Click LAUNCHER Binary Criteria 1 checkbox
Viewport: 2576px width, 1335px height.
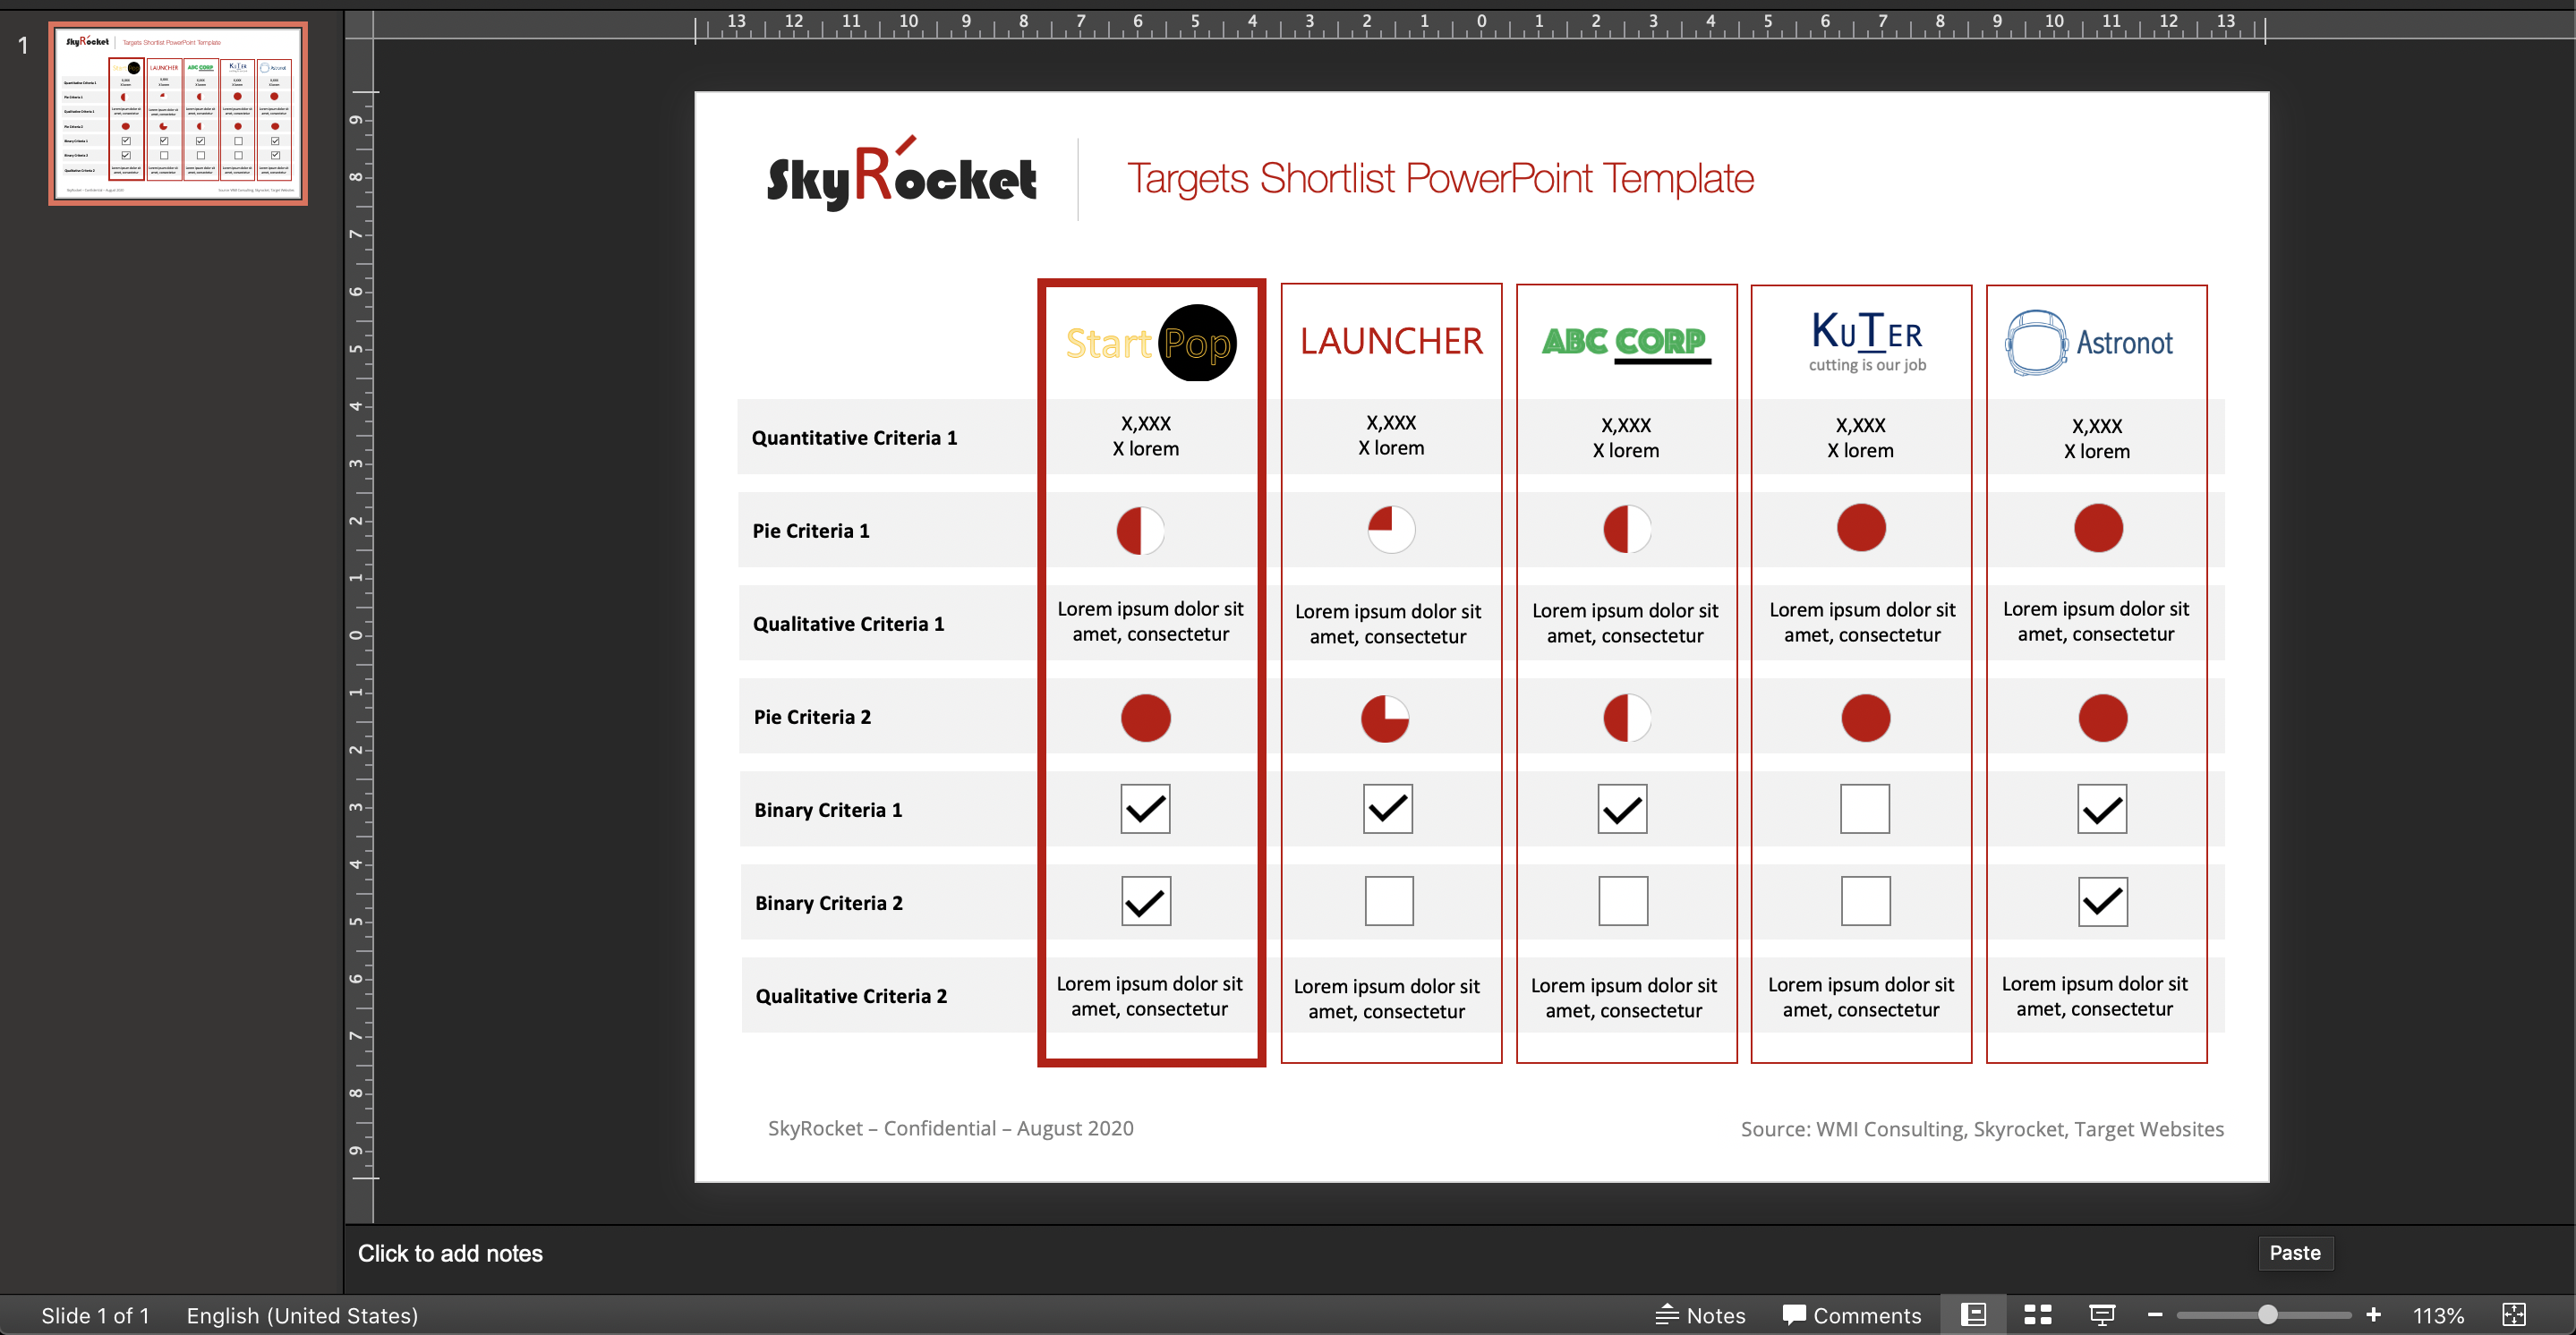tap(1388, 809)
